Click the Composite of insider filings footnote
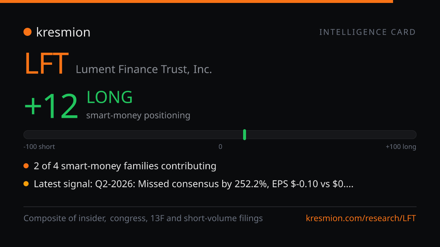This screenshot has width=440, height=247. 143,218
